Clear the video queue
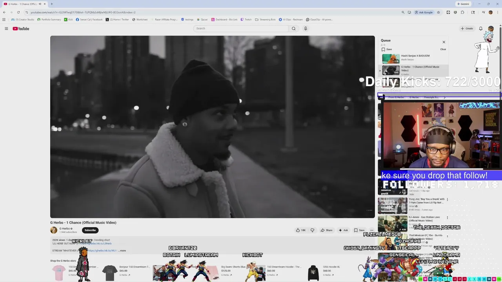The width and height of the screenshot is (502, 282). [x=443, y=49]
